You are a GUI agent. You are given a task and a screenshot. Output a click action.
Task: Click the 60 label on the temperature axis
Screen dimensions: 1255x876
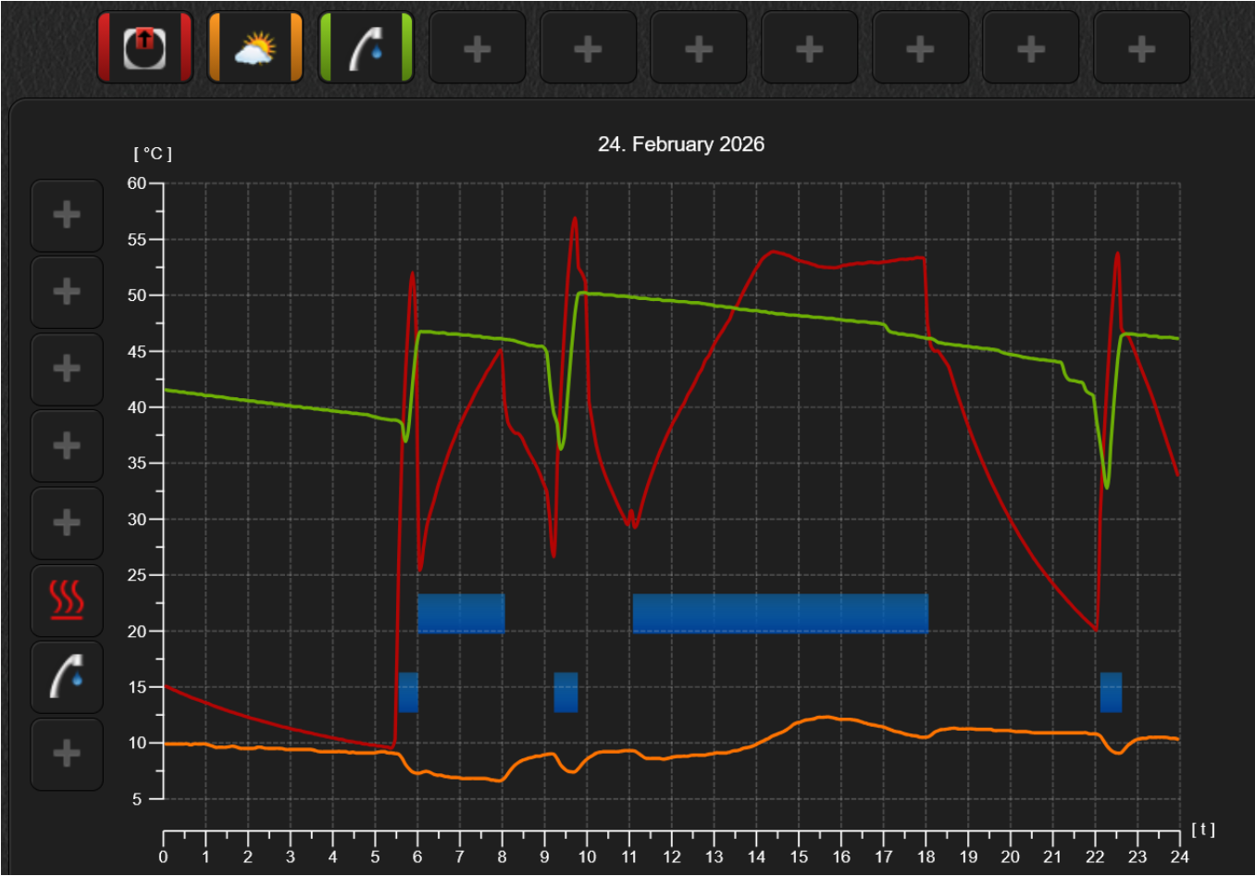pyautogui.click(x=137, y=183)
